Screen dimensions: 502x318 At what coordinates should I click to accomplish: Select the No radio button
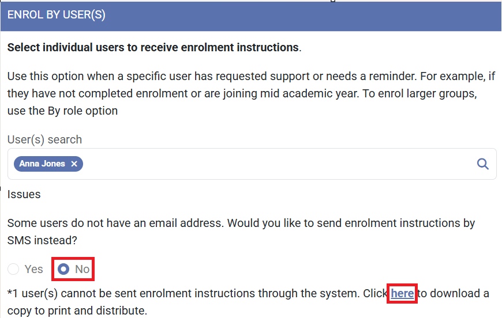64,269
